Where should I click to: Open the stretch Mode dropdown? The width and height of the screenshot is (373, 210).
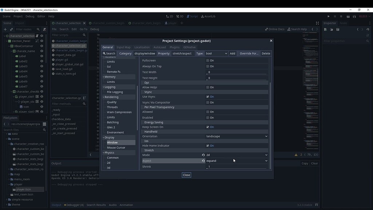[236, 155]
